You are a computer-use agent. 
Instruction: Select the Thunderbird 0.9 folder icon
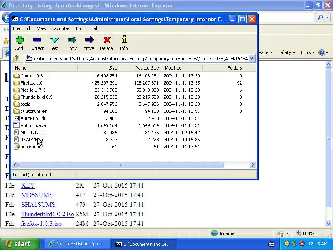click(x=17, y=97)
